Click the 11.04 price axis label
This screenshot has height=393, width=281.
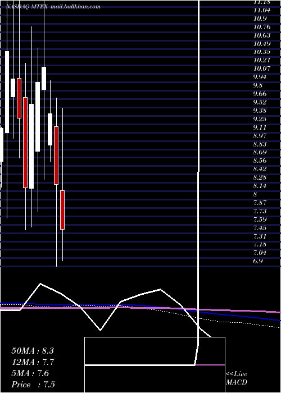[262, 10]
